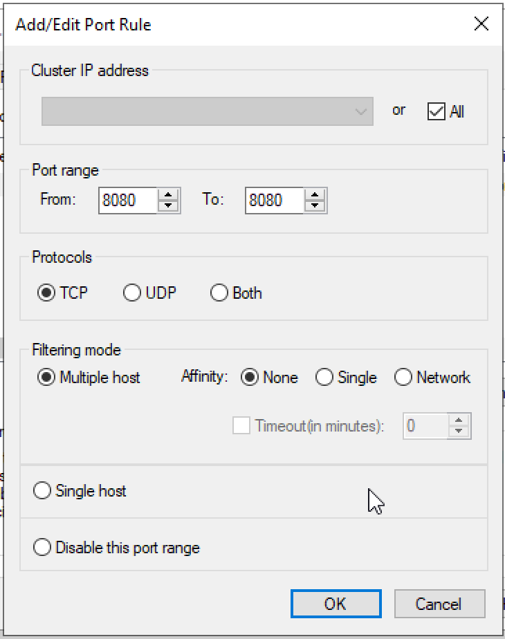Viewport: 505px width, 639px height.
Task: Confirm changes with OK
Action: pos(336,602)
